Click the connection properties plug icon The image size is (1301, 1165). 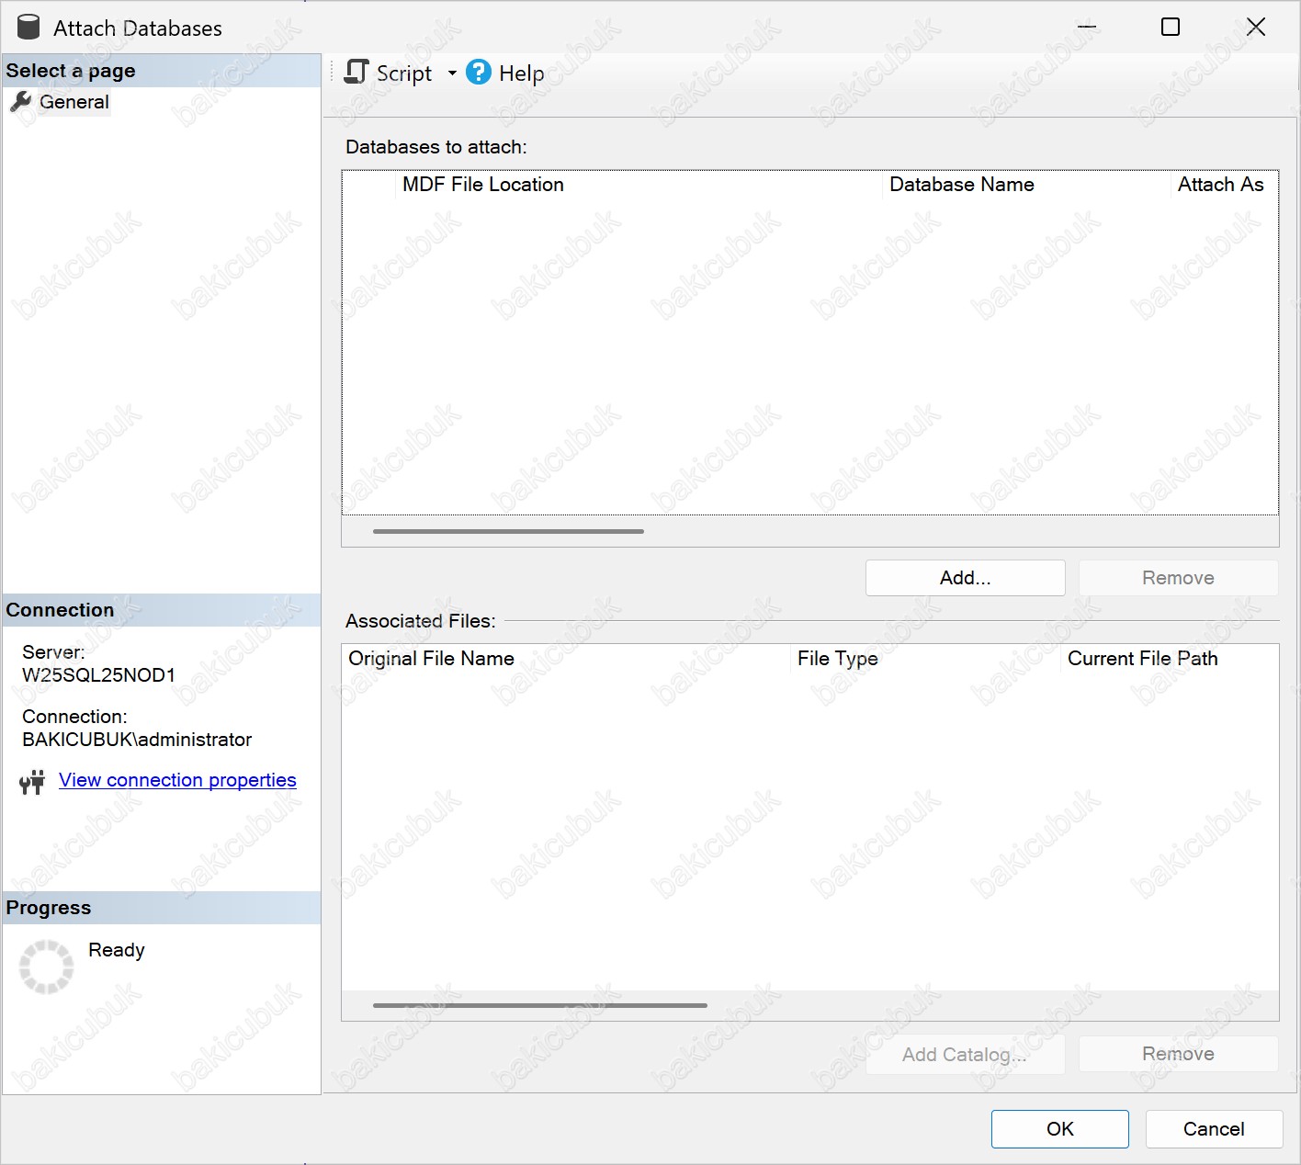coord(32,782)
